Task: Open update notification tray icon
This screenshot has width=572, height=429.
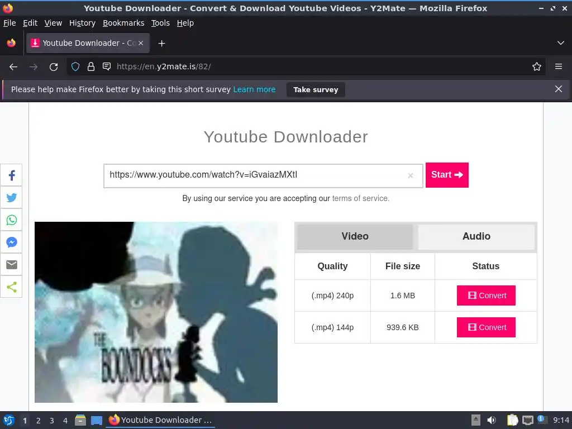Action: click(x=542, y=420)
